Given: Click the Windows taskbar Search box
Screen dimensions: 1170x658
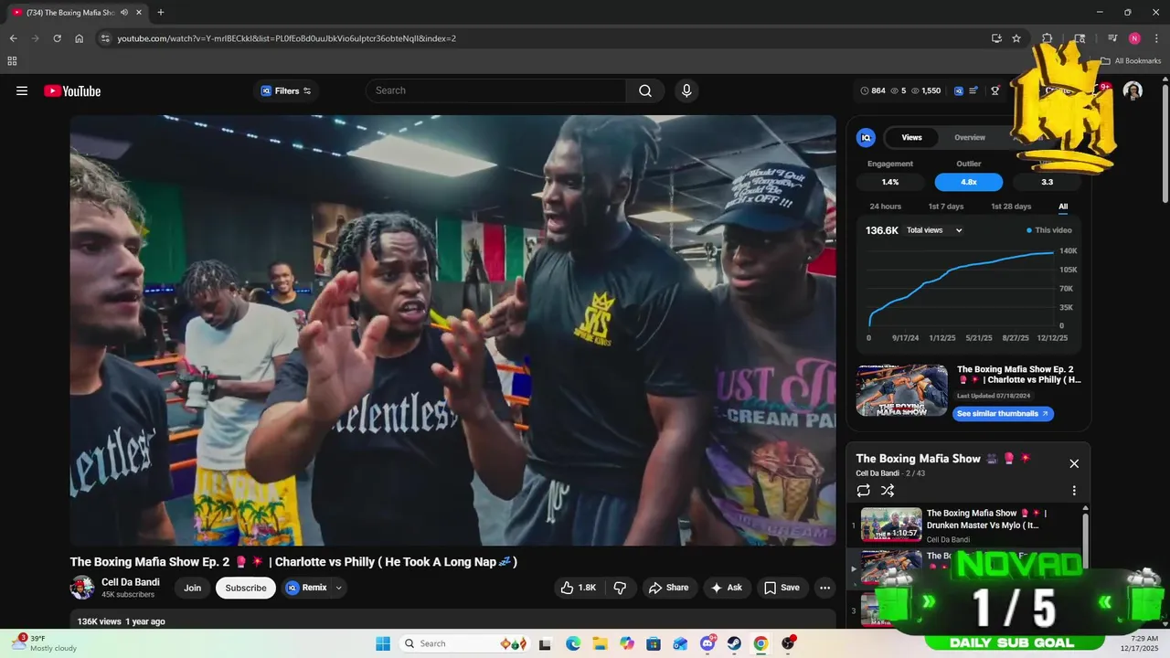Looking at the screenshot, I should [x=464, y=643].
